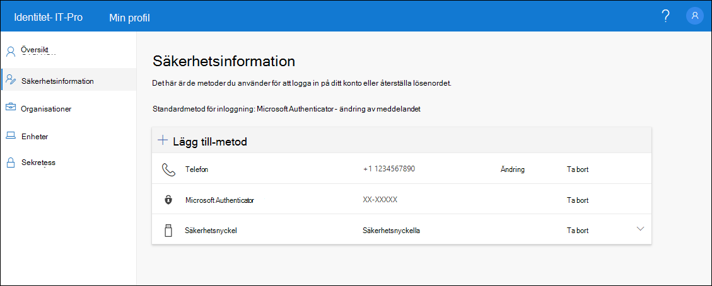Viewport: 712px width, 286px height.
Task: Expand the Säkerhetsnyckel row chevron
Action: [640, 229]
